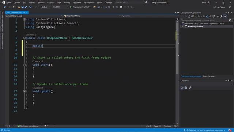Click the Live Share button
The height and width of the screenshot is (132, 234).
pyautogui.click(x=219, y=7)
